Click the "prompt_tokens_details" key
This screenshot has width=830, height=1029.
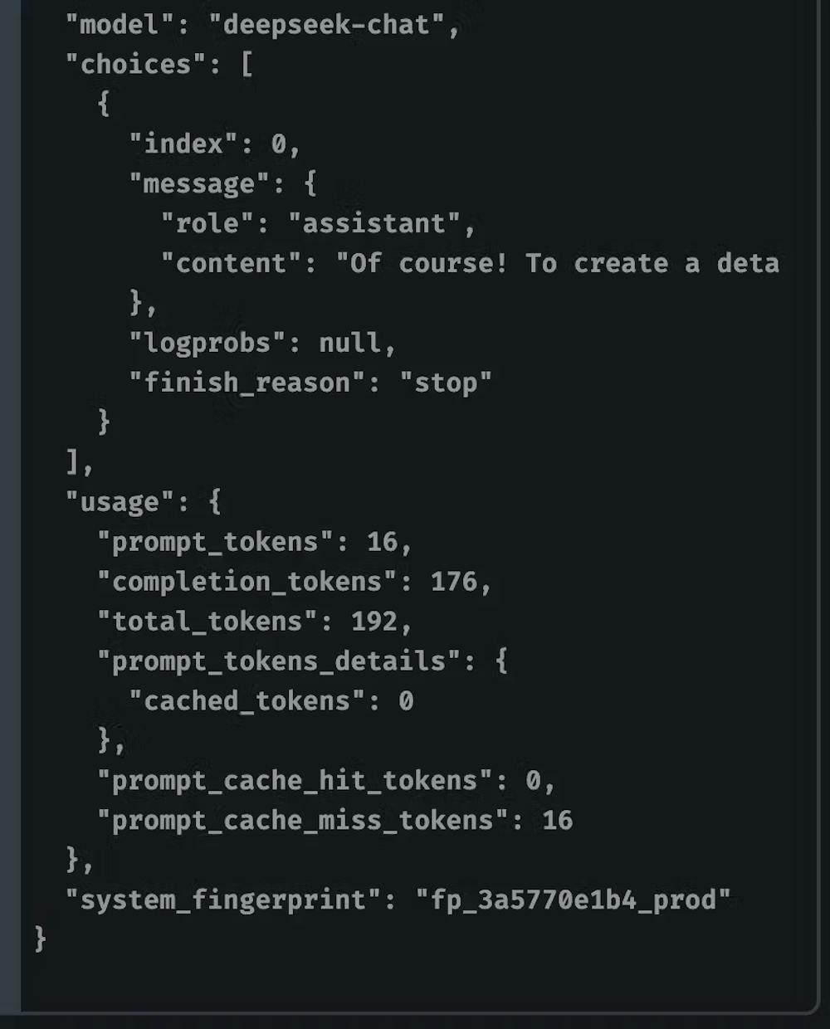279,662
